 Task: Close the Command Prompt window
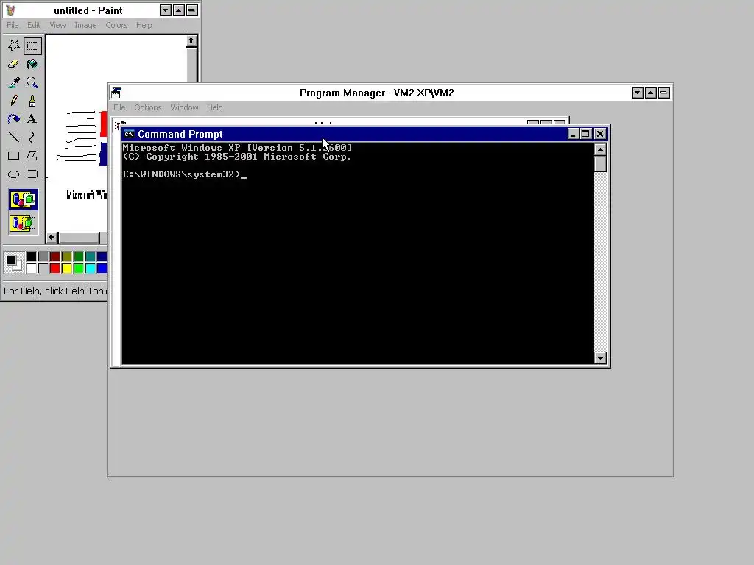[599, 134]
